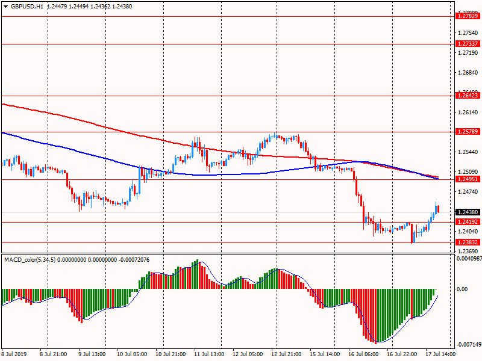Click the 1.27540 price scale value
Screen dimensions: 482x361
click(x=468, y=33)
